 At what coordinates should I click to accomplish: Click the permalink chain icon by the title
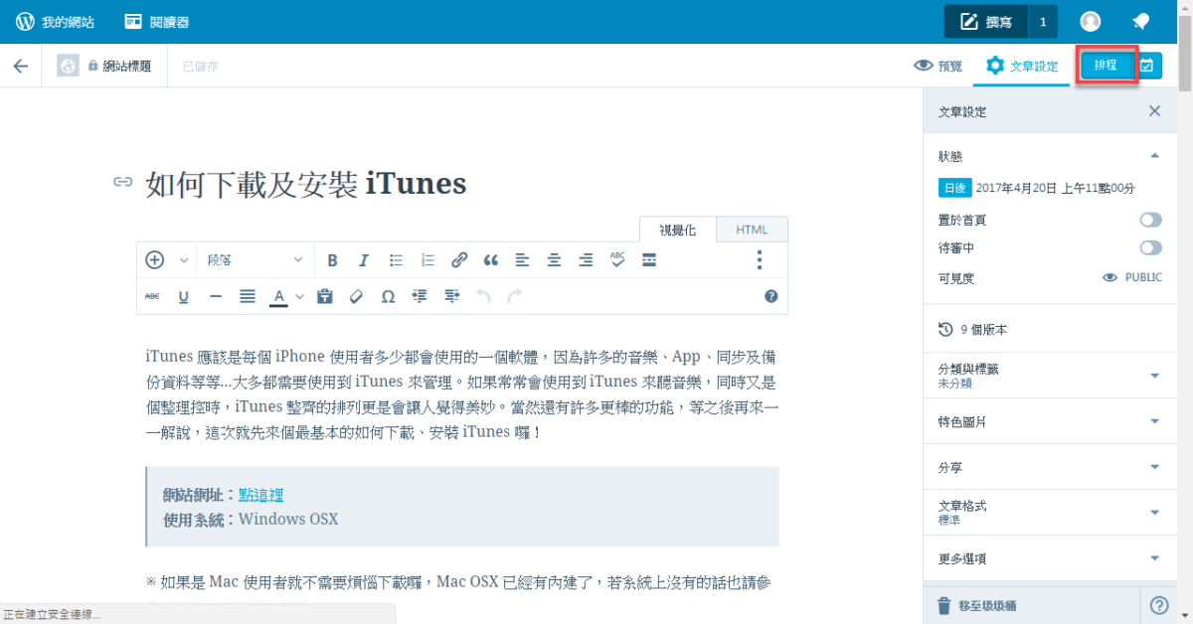[123, 182]
